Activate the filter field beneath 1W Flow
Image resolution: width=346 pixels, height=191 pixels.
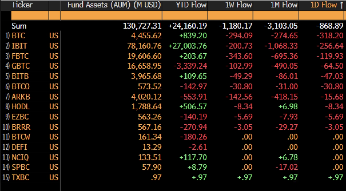pyautogui.click(x=230, y=15)
